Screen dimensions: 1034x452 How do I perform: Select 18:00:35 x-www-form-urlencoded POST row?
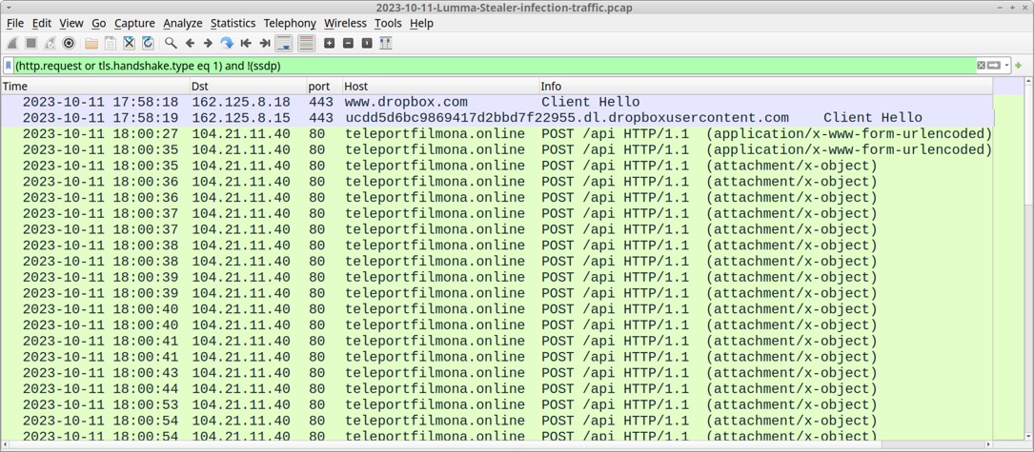(x=497, y=149)
